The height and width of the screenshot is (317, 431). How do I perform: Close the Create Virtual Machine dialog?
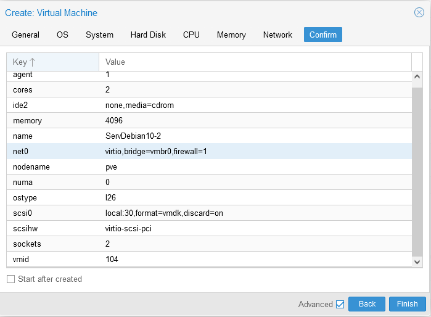[419, 12]
